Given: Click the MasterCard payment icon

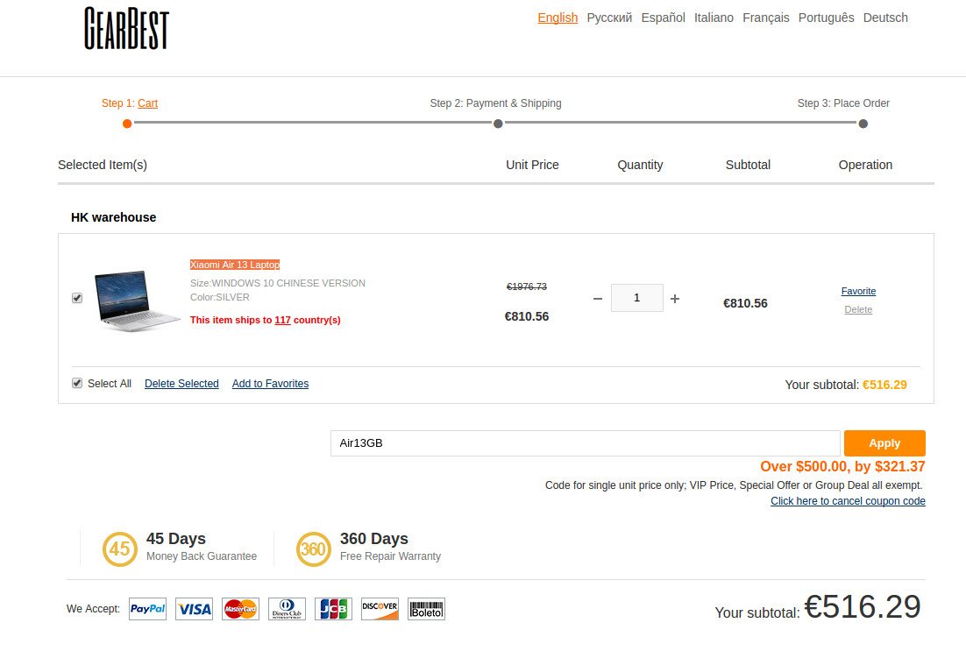Looking at the screenshot, I should pyautogui.click(x=240, y=608).
